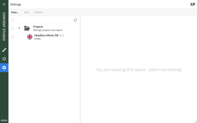Viewport: 197px width, 123px height.
Task: Refresh the projects list
Action: pyautogui.click(x=75, y=20)
